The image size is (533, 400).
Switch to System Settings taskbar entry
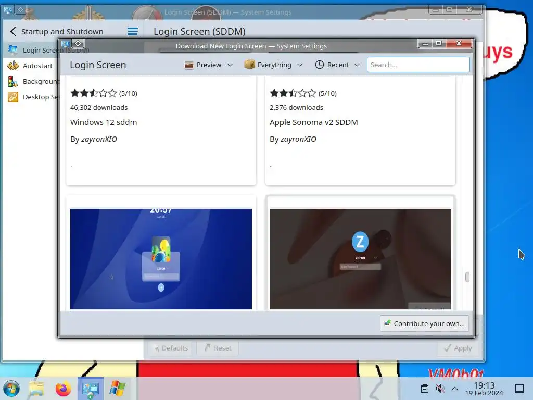tap(91, 389)
